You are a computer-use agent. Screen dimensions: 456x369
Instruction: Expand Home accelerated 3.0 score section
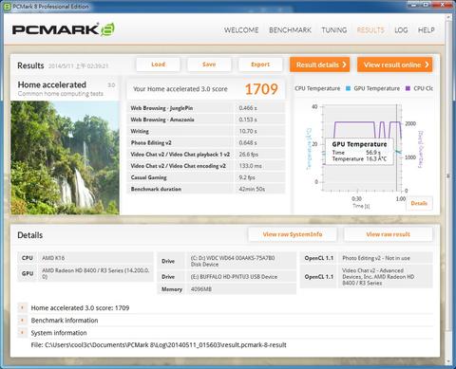[22, 307]
